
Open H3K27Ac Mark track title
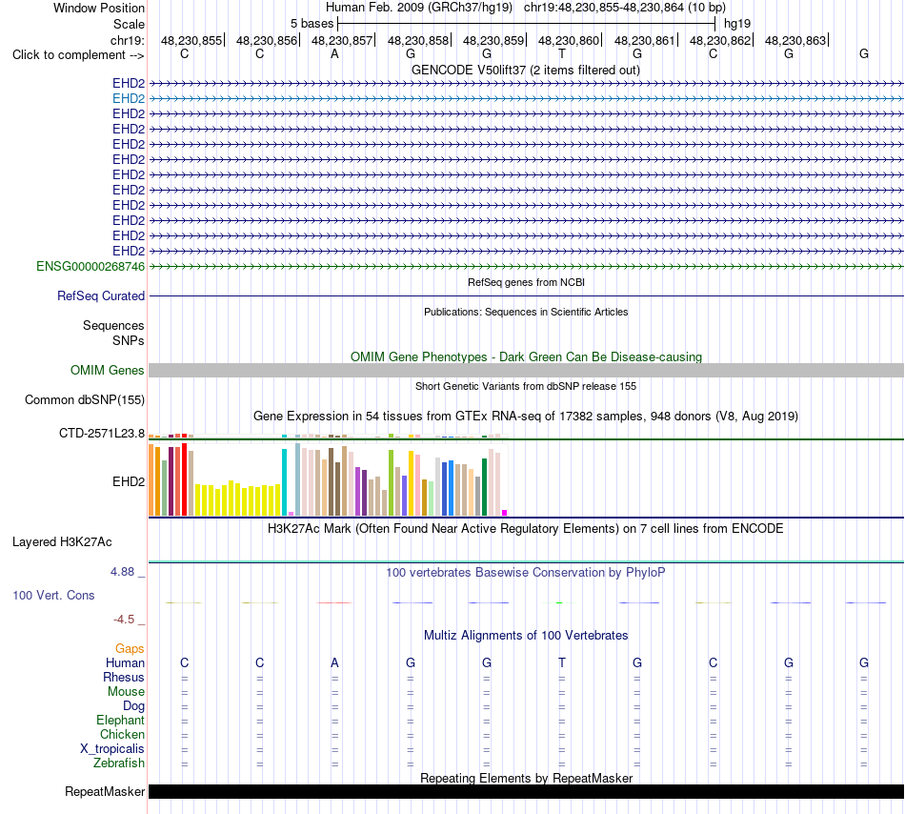point(526,528)
